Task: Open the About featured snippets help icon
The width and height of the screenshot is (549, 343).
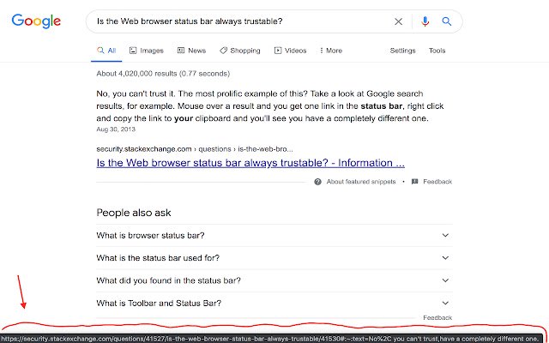Action: click(317, 182)
